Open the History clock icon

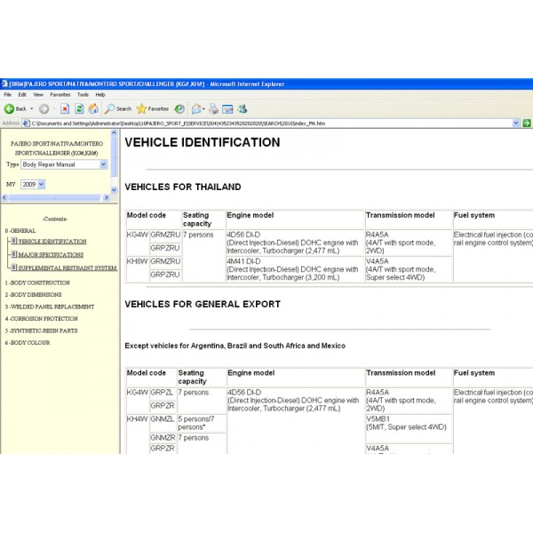(x=179, y=108)
